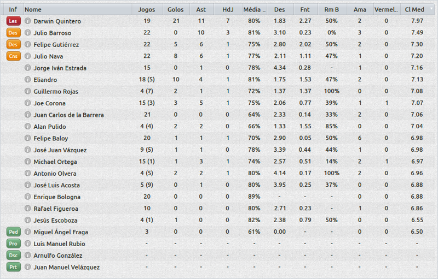
Task: Click the Des badge beside Julio Barroso
Action: tap(13, 33)
